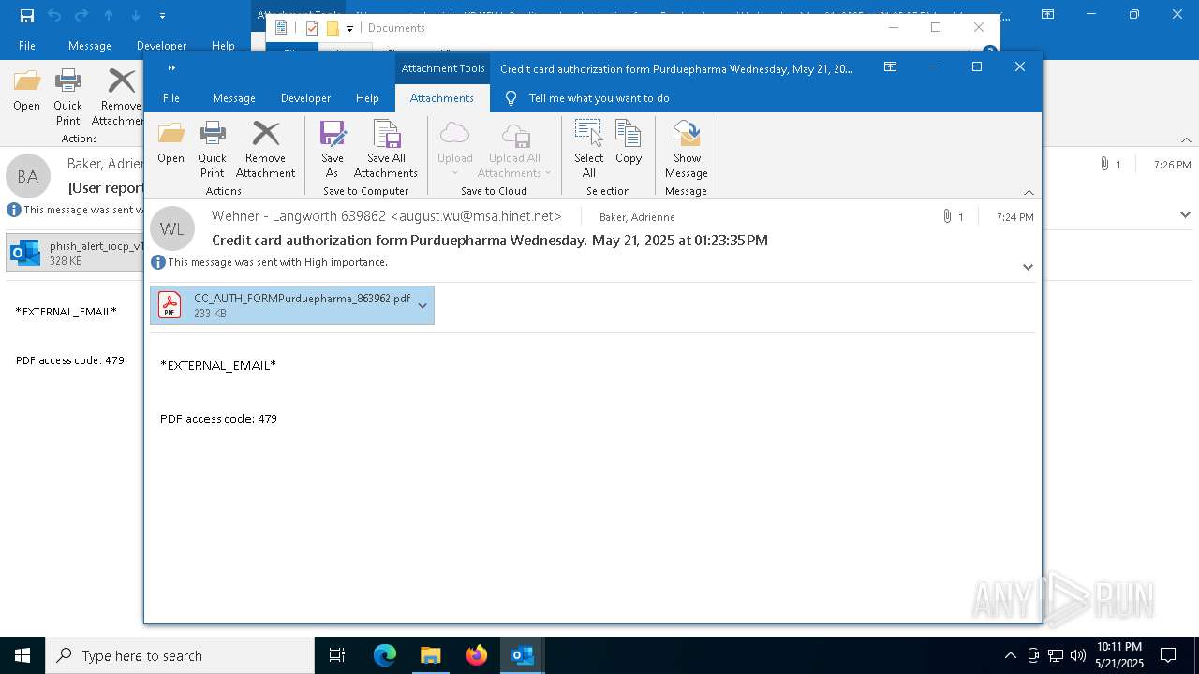Select the Attachments ribbon tab
The height and width of the screenshot is (674, 1199).
point(442,98)
